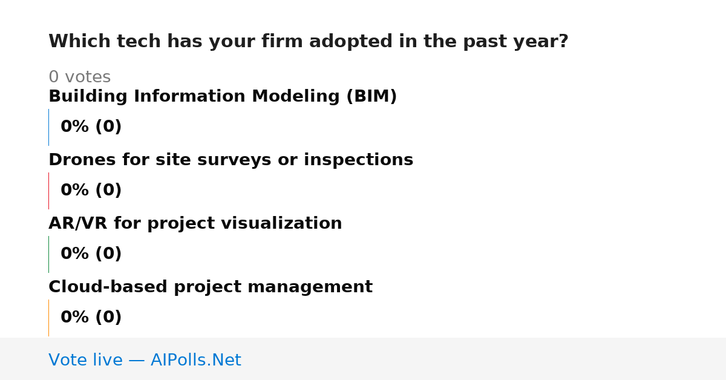Click the blue BIM result bar
The height and width of the screenshot is (380, 726).
tap(48, 127)
